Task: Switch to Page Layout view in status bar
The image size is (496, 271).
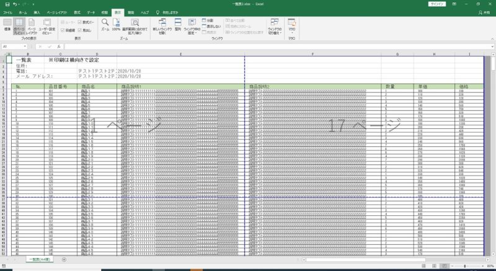Action: (434, 266)
